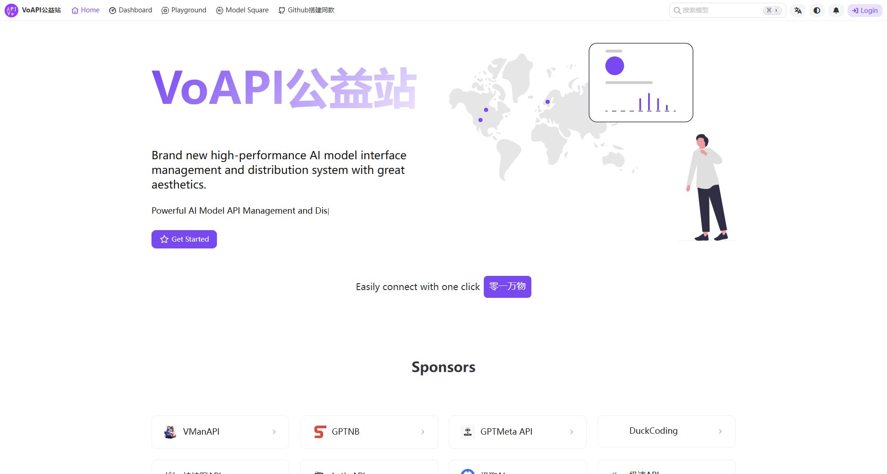Expand the GPTMeta API chevron arrow
Image resolution: width=887 pixels, height=474 pixels.
coord(572,432)
